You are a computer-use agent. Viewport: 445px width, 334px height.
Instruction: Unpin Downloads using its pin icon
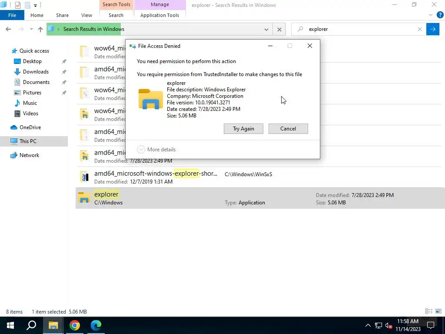coord(64,72)
